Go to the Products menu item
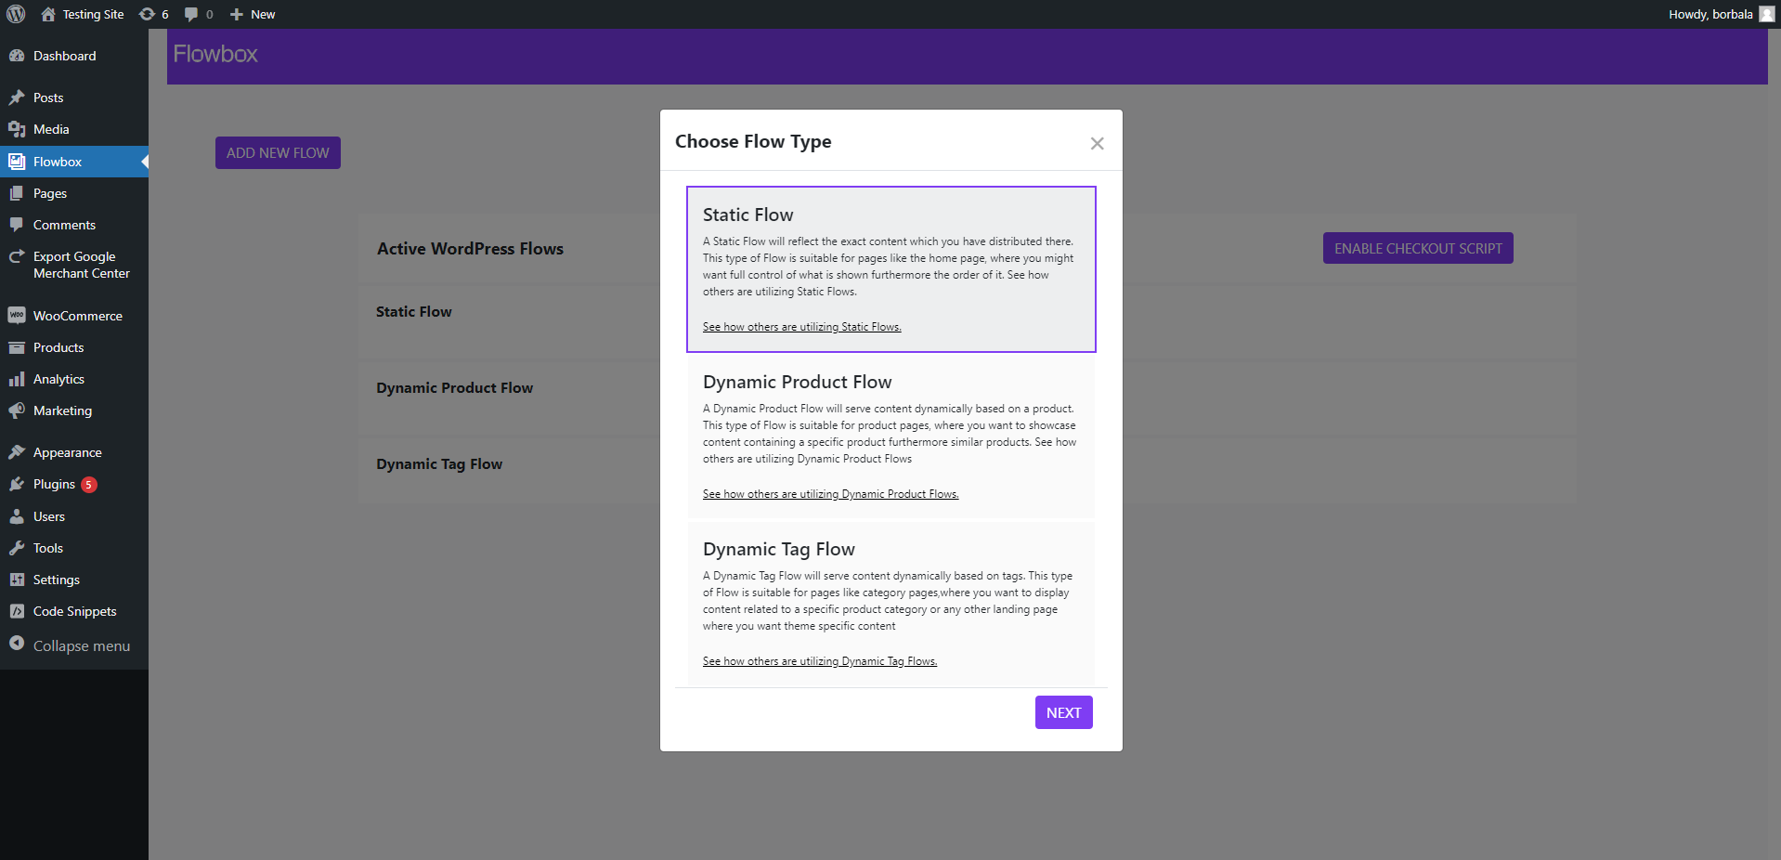The height and width of the screenshot is (860, 1781). click(58, 347)
